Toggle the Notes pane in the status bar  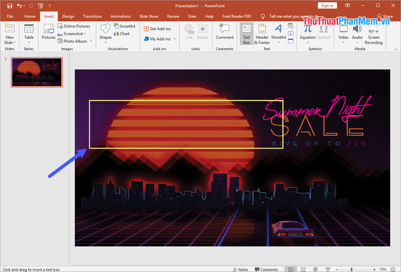[x=240, y=269]
